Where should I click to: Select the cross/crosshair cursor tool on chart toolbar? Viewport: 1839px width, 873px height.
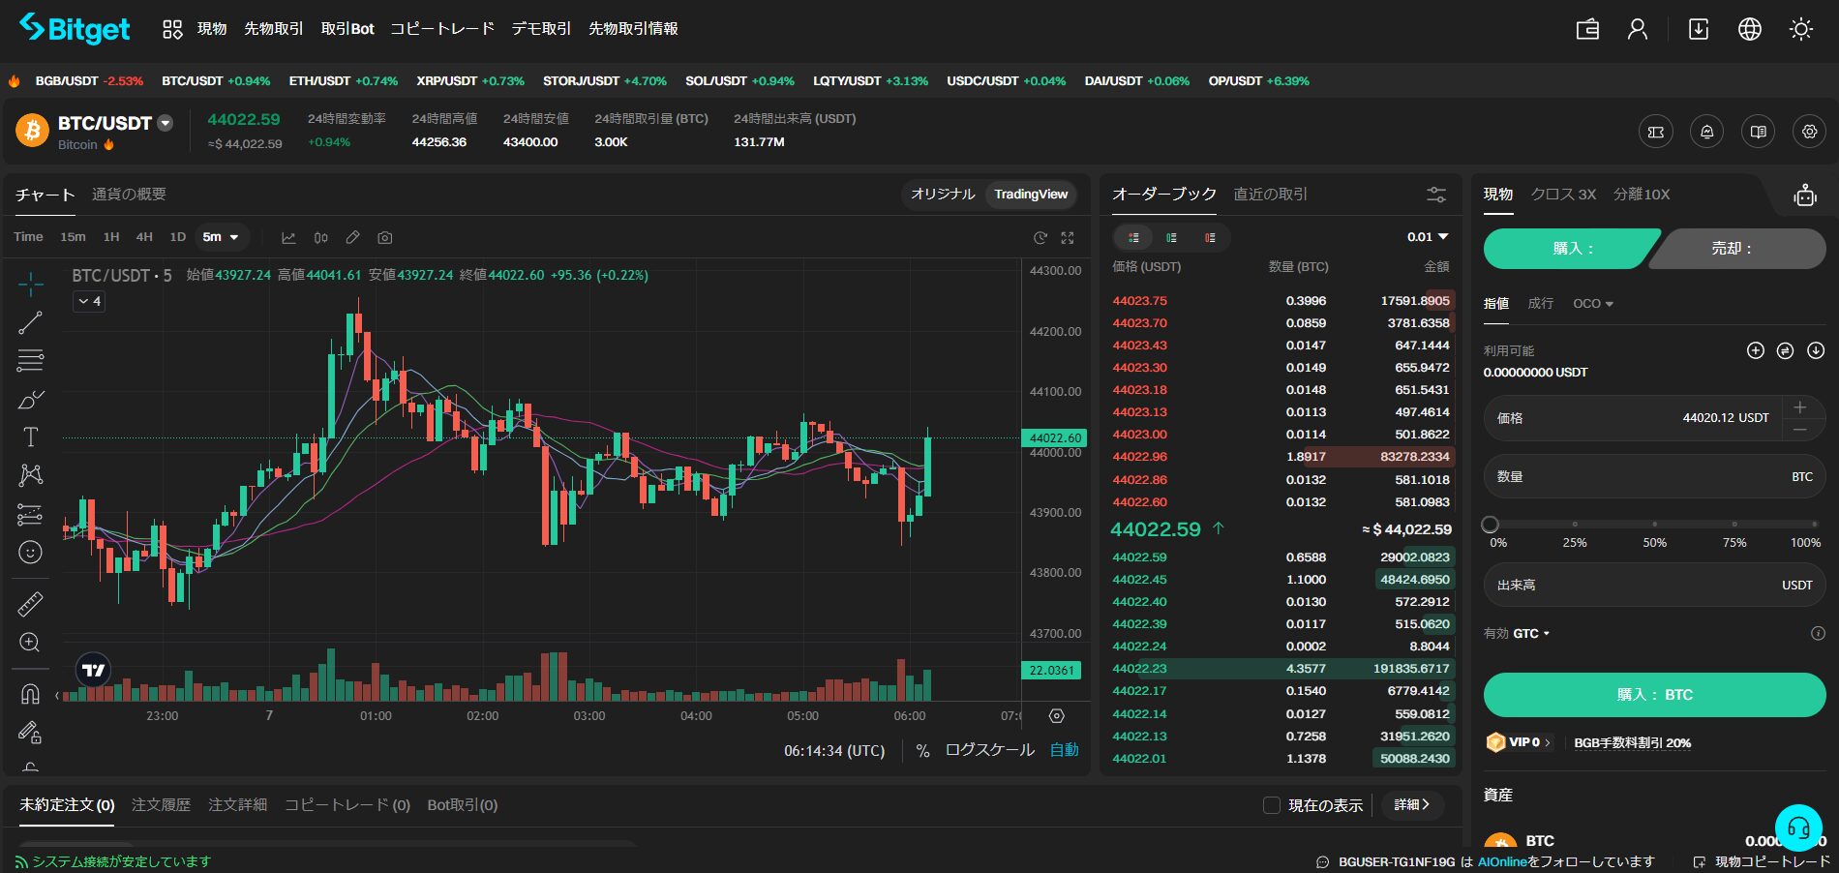coord(30,284)
